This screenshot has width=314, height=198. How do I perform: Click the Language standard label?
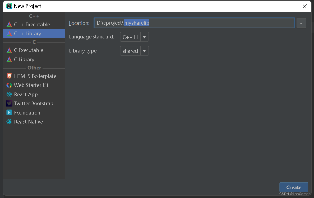pyautogui.click(x=91, y=37)
